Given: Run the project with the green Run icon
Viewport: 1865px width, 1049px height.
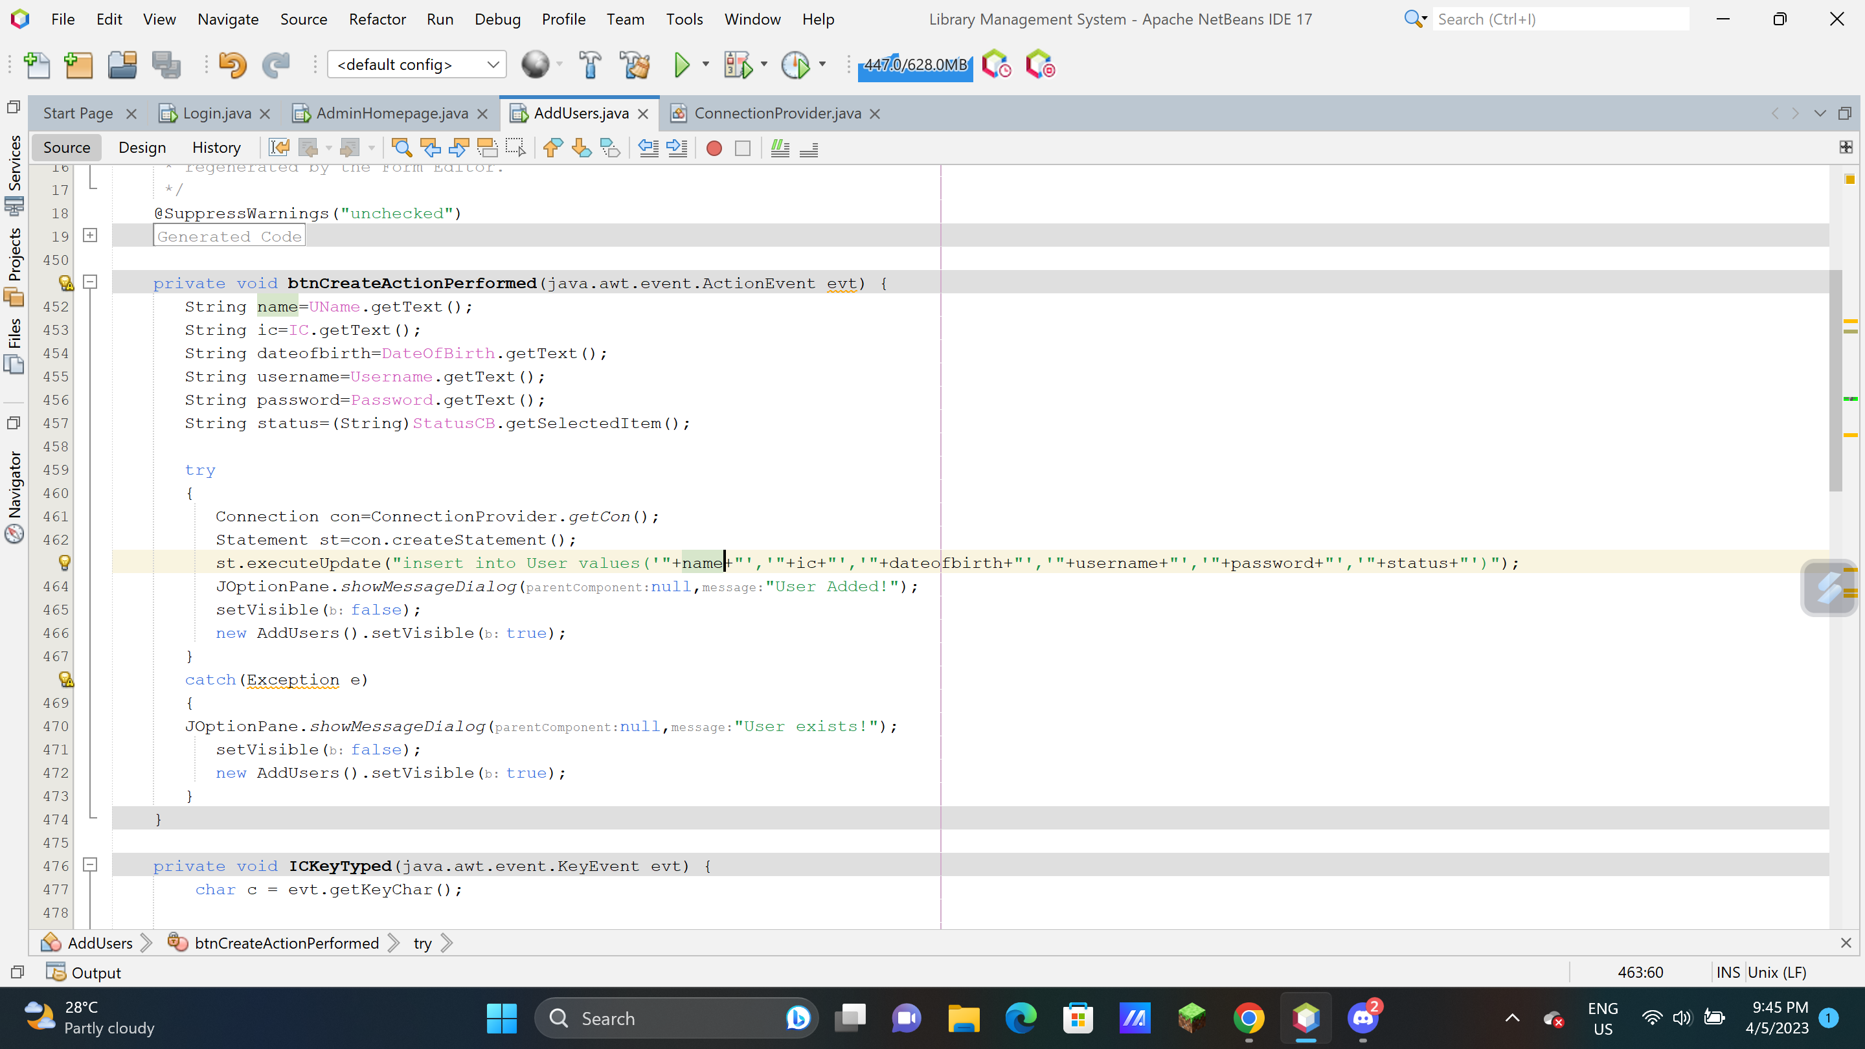Looking at the screenshot, I should pos(683,63).
